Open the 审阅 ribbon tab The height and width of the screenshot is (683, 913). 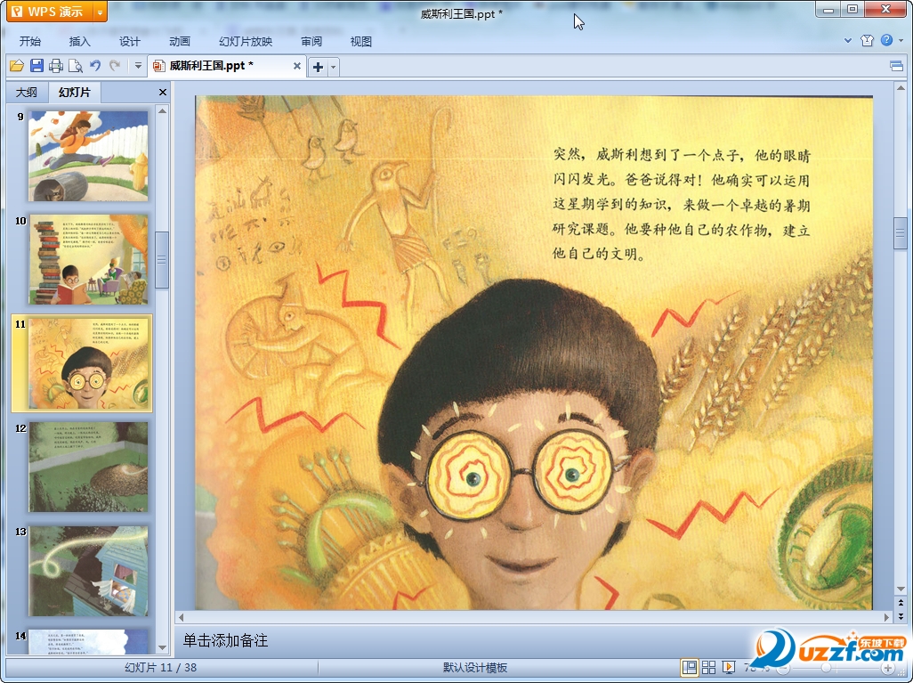tap(311, 41)
